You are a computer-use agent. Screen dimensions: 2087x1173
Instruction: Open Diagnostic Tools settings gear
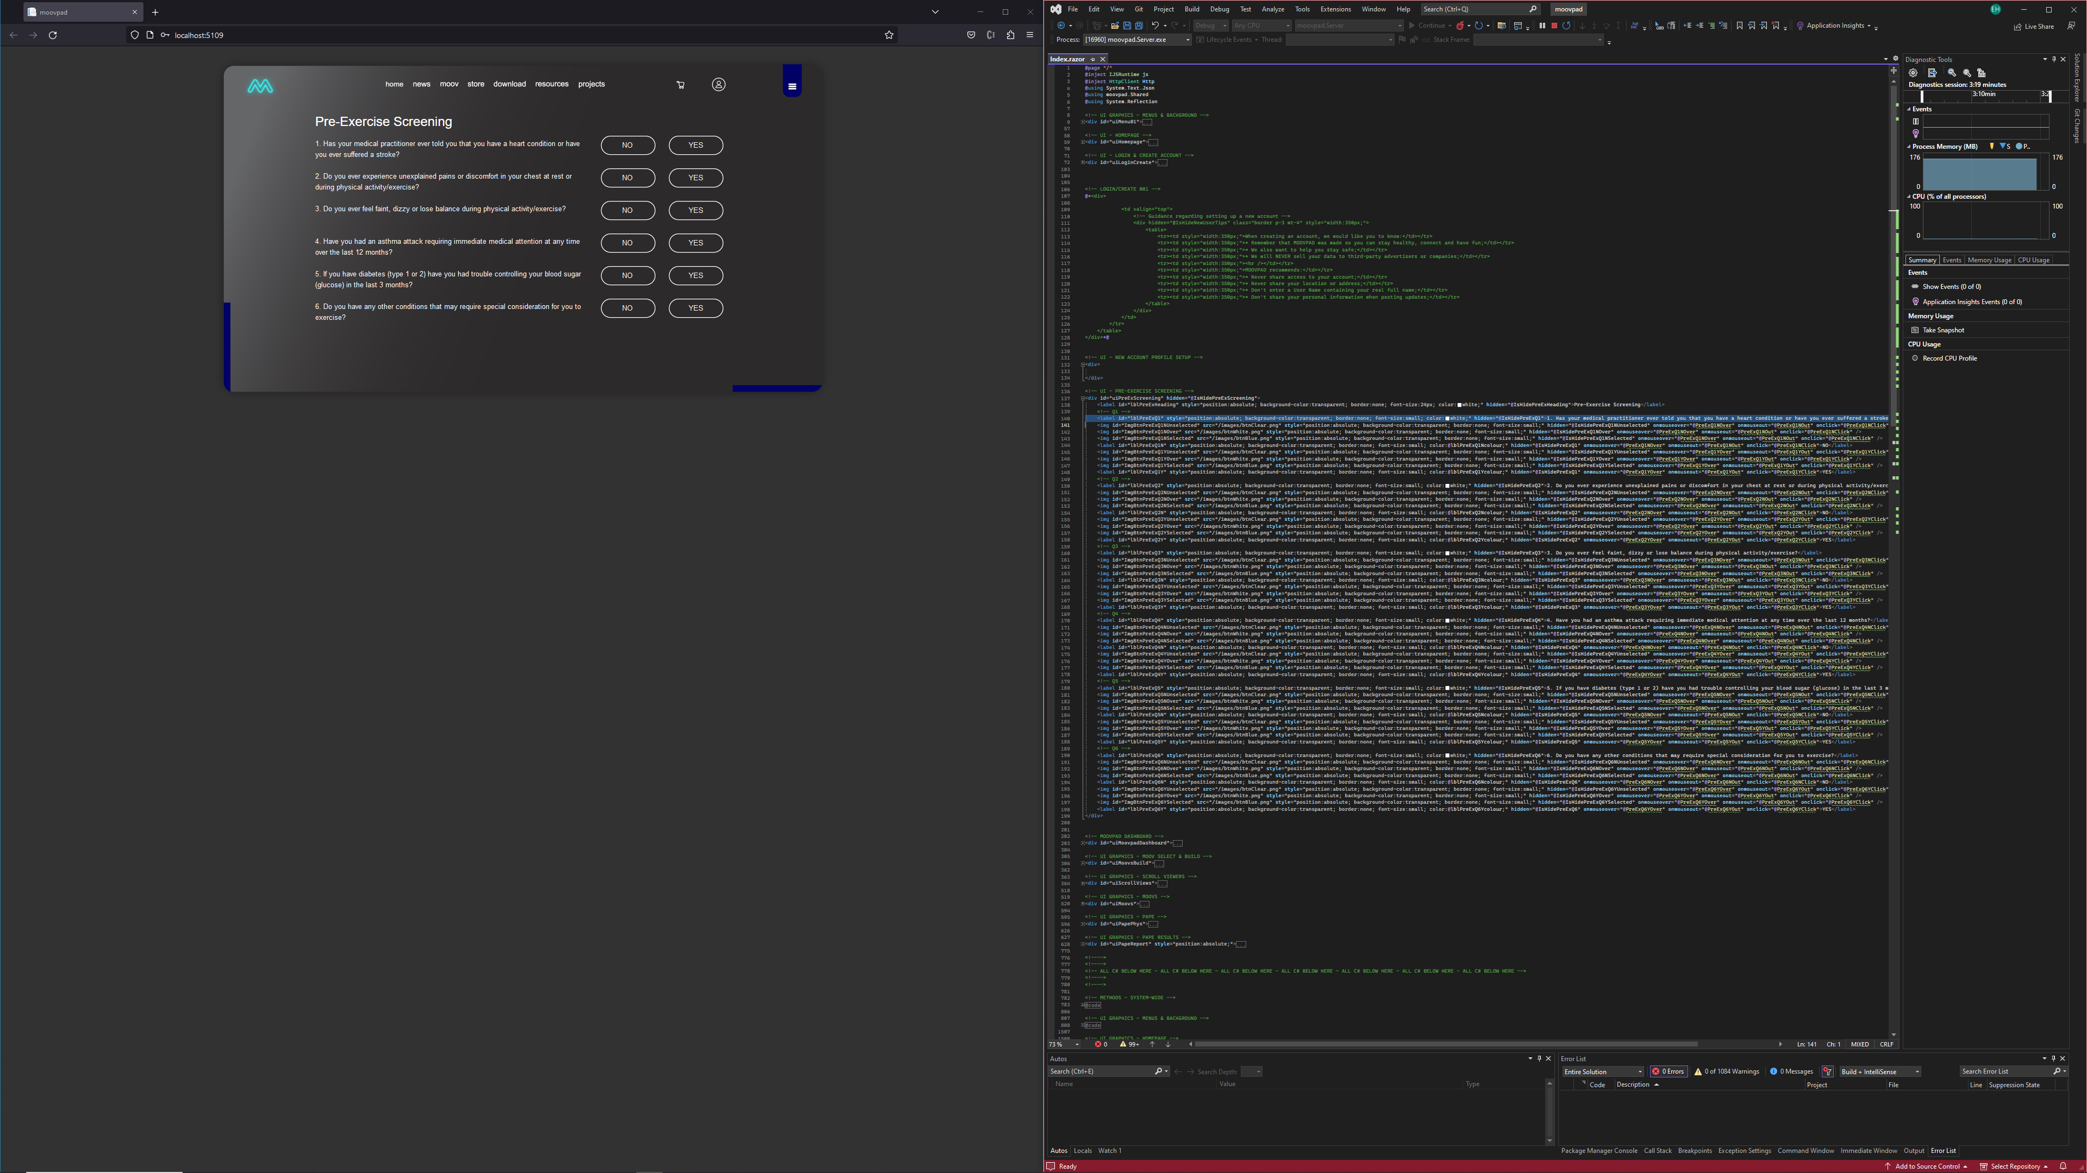click(1913, 73)
